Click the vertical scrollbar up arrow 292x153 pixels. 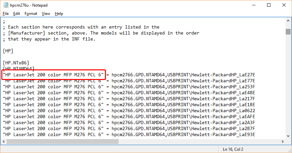[x=288, y=21]
